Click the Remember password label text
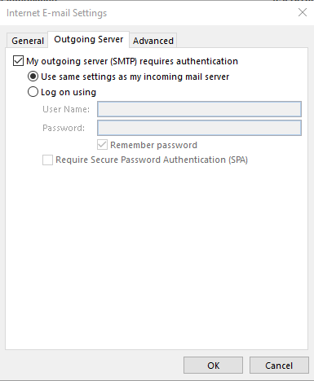Image resolution: width=314 pixels, height=381 pixels. click(153, 145)
